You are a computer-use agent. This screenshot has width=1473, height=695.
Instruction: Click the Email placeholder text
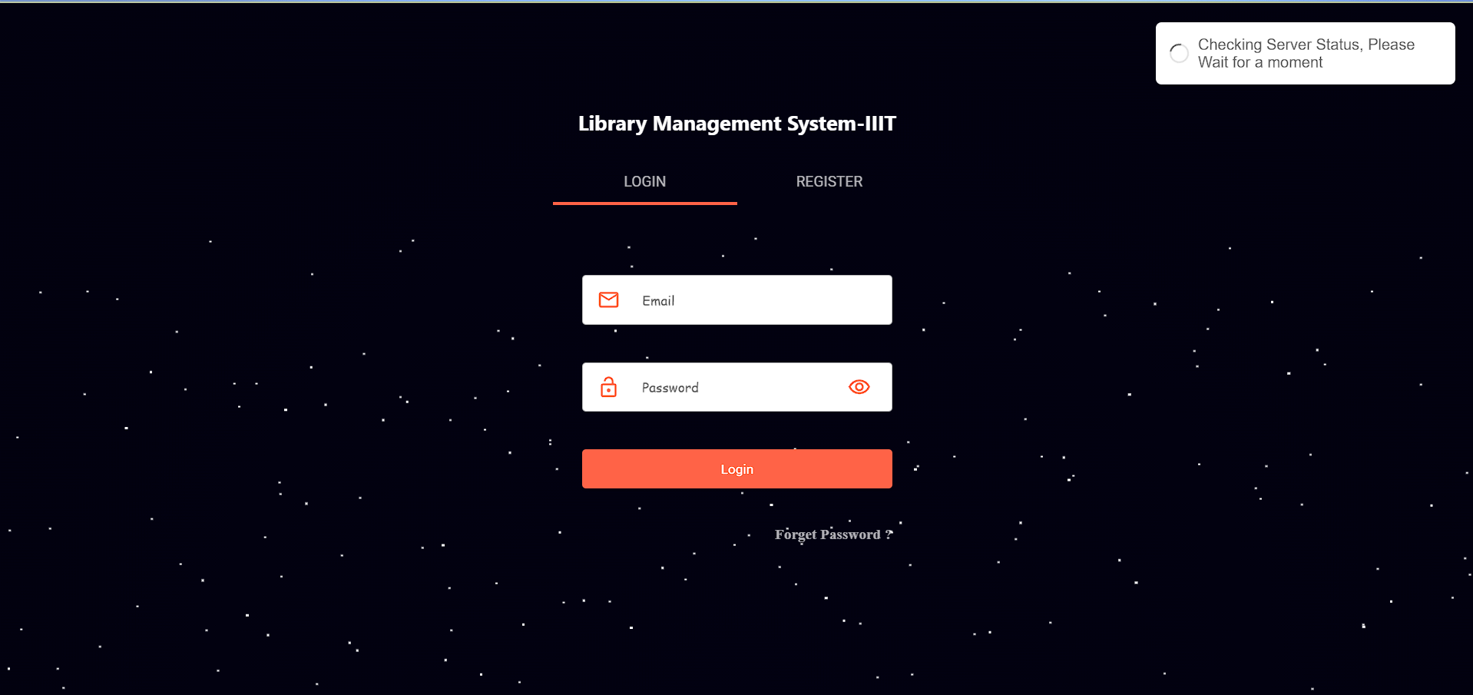pyautogui.click(x=658, y=301)
